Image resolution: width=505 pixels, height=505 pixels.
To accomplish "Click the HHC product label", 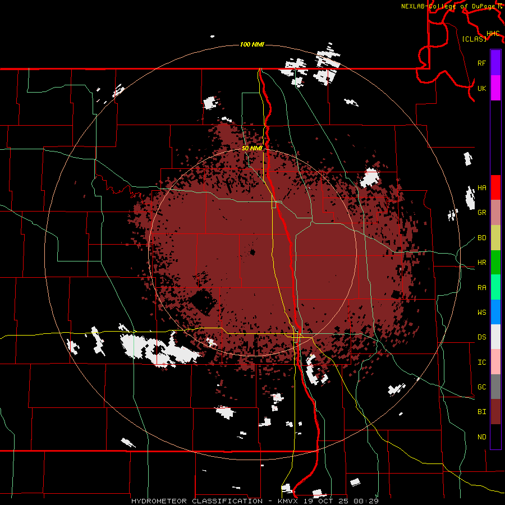I will pos(493,34).
